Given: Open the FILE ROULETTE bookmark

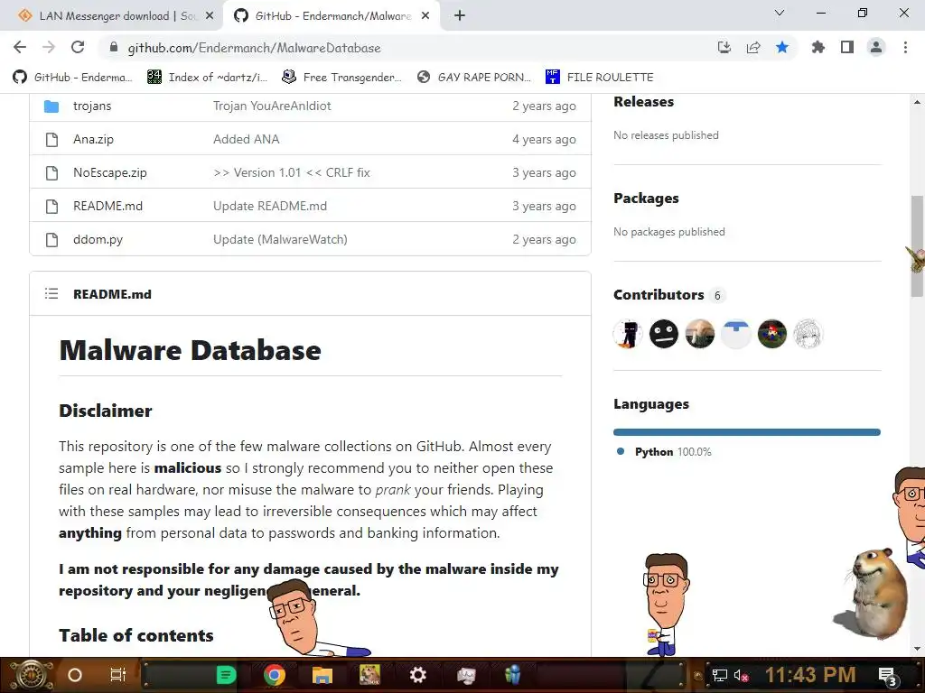Looking at the screenshot, I should coord(600,78).
